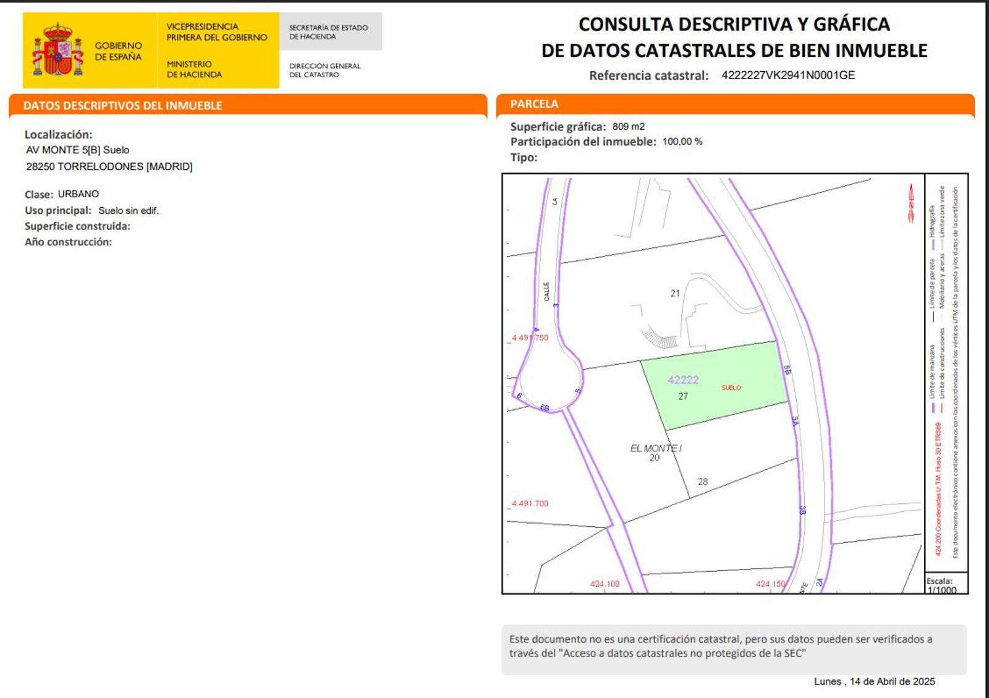Click the 'Año construcción:' label
This screenshot has height=698, width=989.
pyautogui.click(x=68, y=242)
